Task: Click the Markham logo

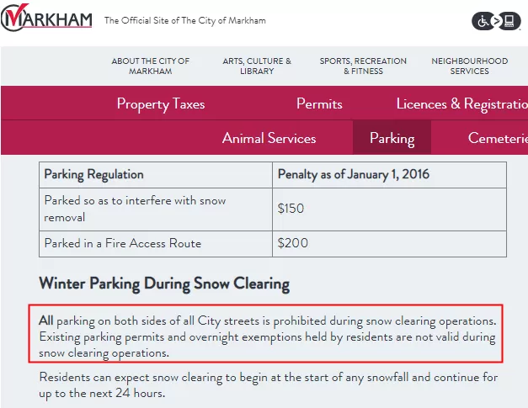Action: [x=46, y=18]
